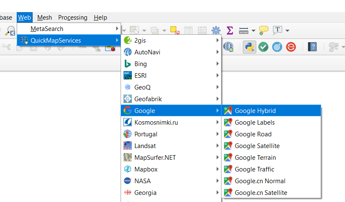Open the MapSurfer.NET provider entry
Viewport: 345px width, 202px height.
coord(171,157)
